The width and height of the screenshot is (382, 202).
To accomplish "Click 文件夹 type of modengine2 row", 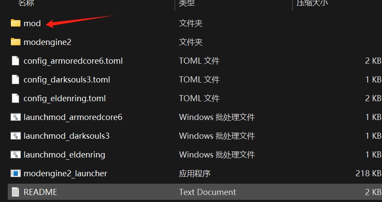I will click(x=191, y=42).
